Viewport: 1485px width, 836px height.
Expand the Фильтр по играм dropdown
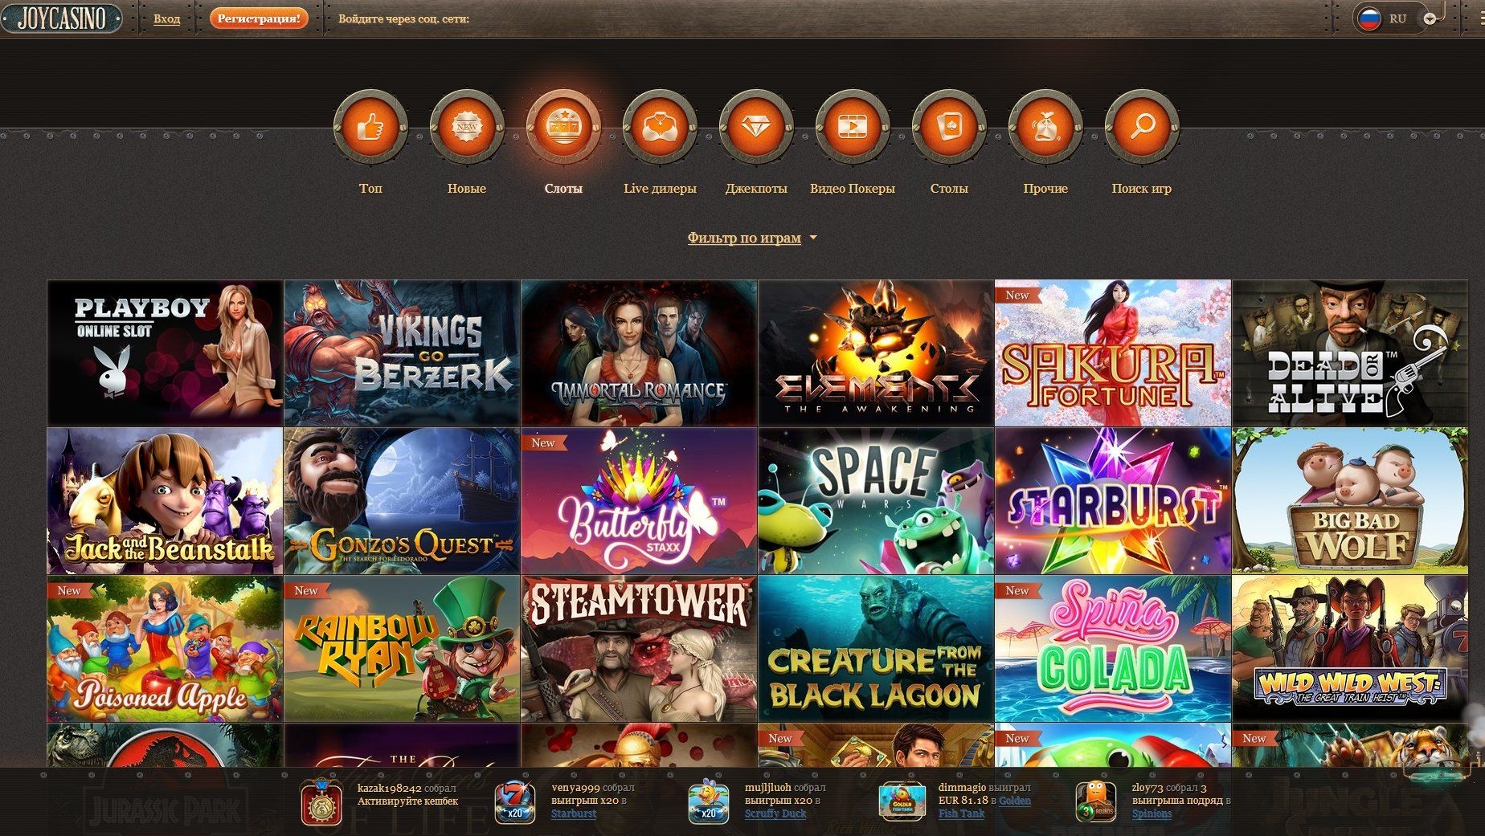[743, 237]
